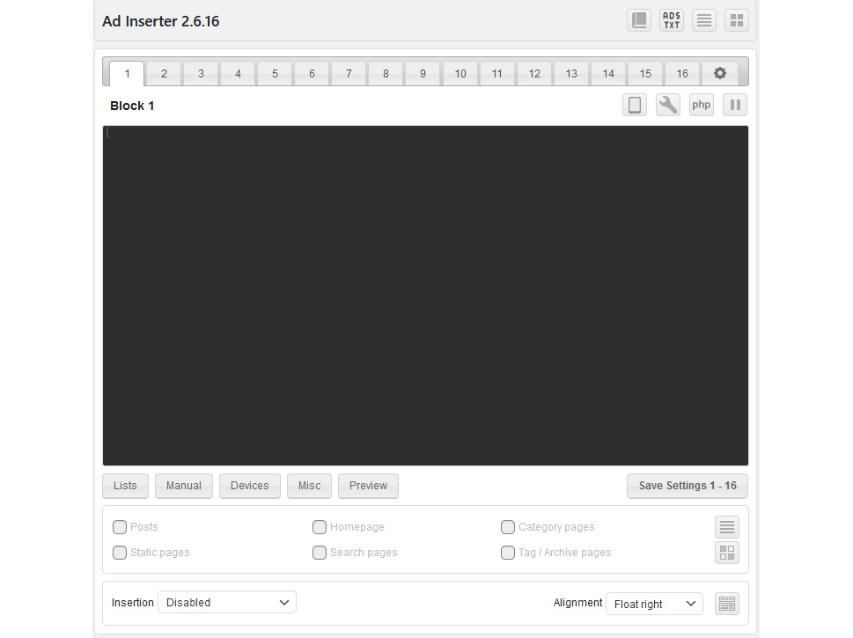853x638 pixels.
Task: Open the Devices settings button
Action: [x=250, y=486]
